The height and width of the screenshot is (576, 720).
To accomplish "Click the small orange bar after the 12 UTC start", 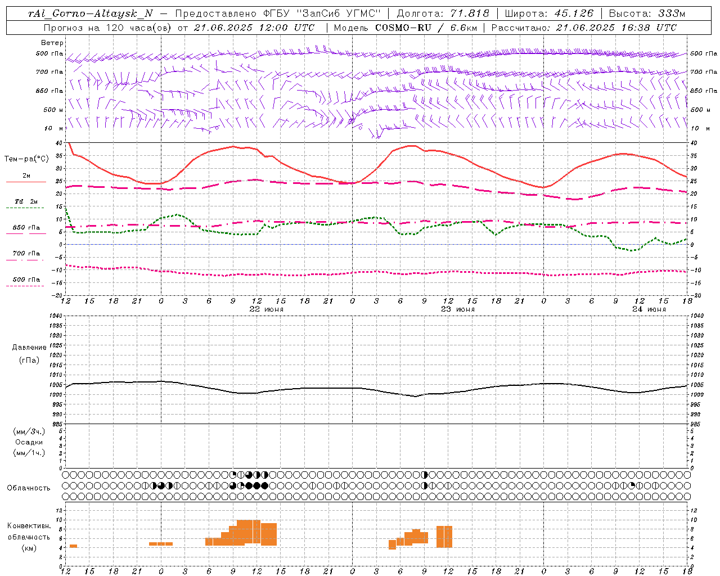I will coord(73,546).
